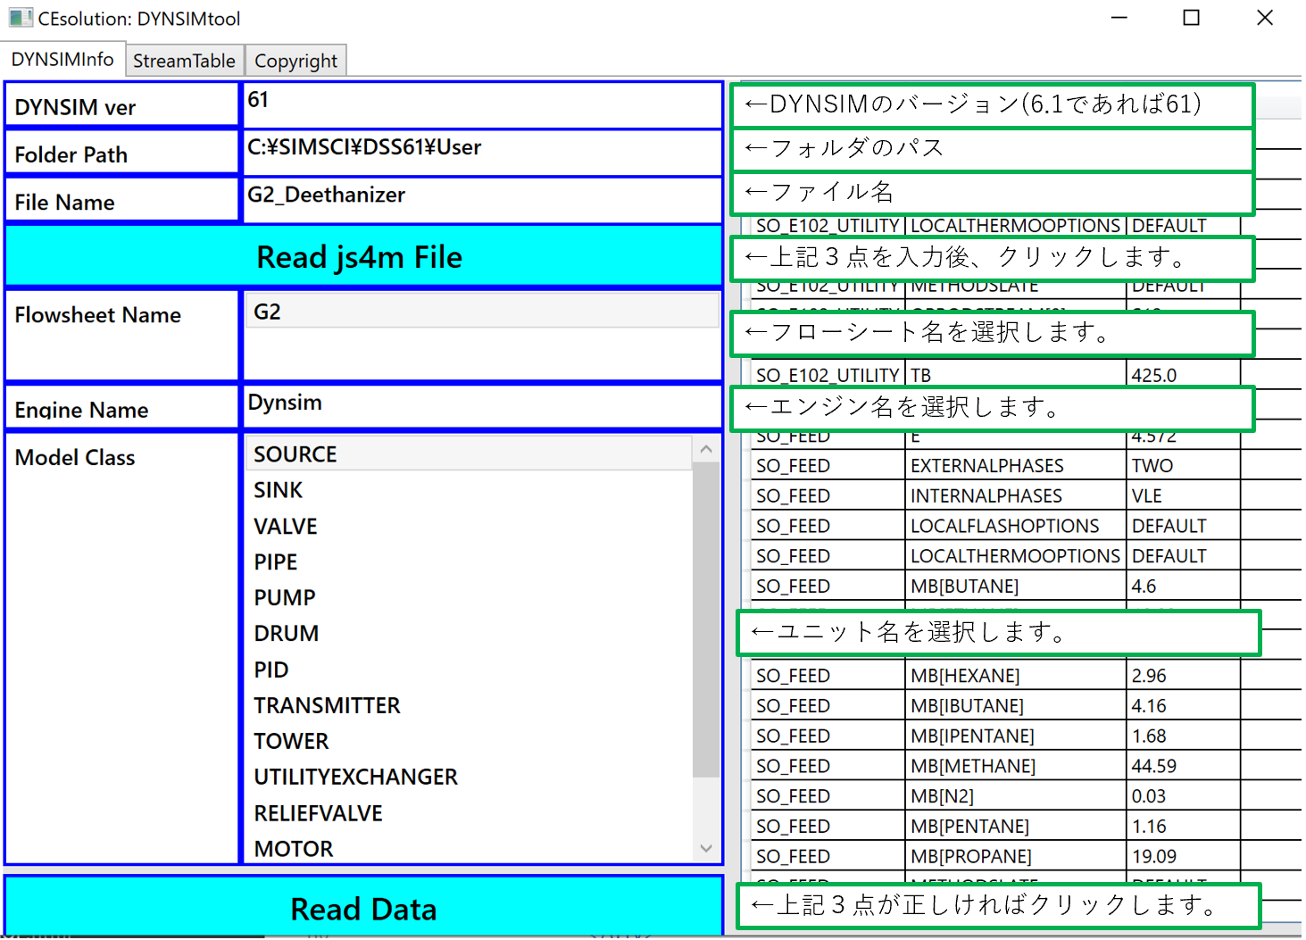1306x940 pixels.
Task: Click the MB[PENTANE] table cell
Action: [1015, 827]
